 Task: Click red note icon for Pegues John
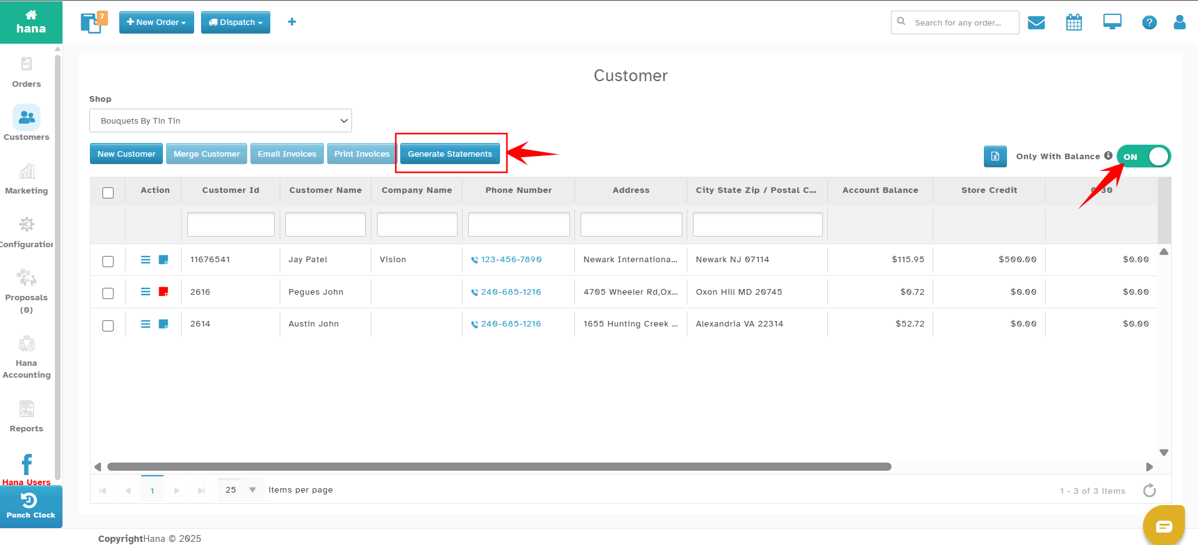click(164, 292)
